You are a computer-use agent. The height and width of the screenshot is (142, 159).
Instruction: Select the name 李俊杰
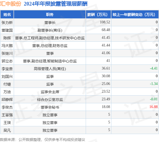[x=7, y=107]
